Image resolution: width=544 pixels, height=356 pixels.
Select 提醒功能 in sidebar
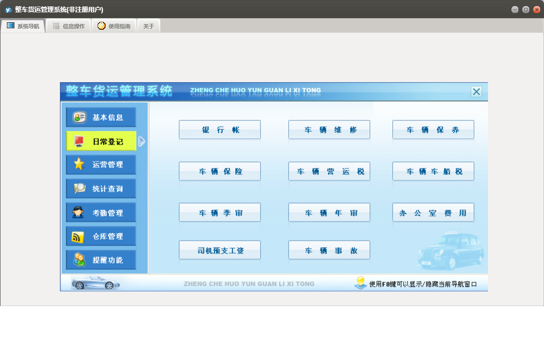[x=101, y=260]
